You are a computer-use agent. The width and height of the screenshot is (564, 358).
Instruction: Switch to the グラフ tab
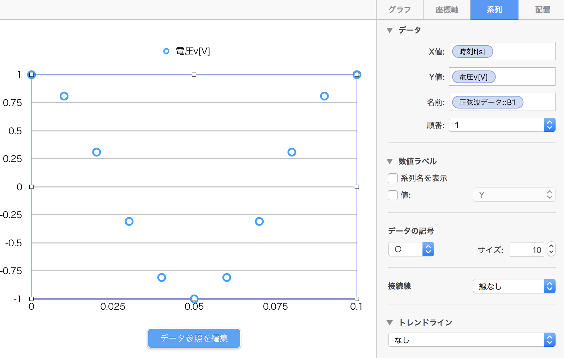[x=400, y=10]
